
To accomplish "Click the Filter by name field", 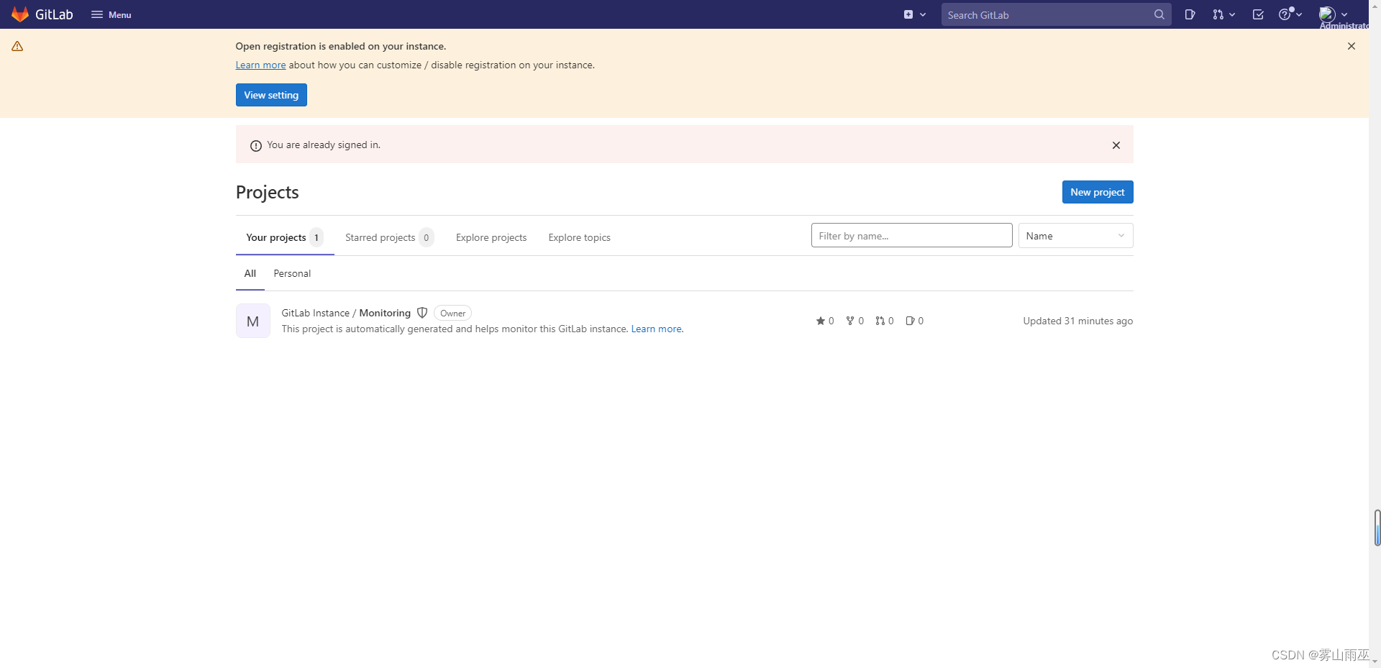I will 911,235.
